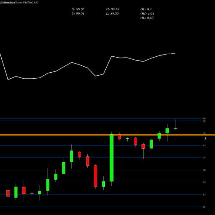This screenshot has width=215, height=215.
Task: Click the orange horizontal price level line
Action: pos(107,135)
